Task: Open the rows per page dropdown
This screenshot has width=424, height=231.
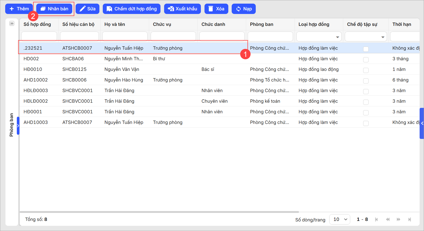Action: point(340,219)
